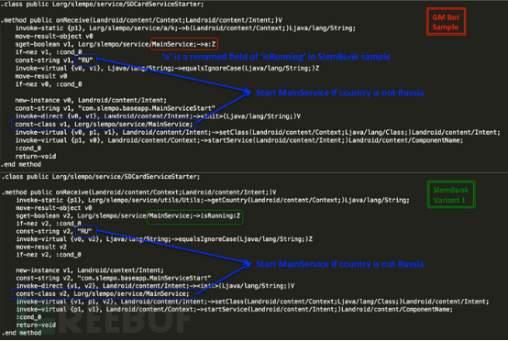Image resolution: width=508 pixels, height=341 pixels.
Task: Click 'invoke-virtual {v0, v1}' equalsIgnoreCase line
Action: tap(167, 69)
